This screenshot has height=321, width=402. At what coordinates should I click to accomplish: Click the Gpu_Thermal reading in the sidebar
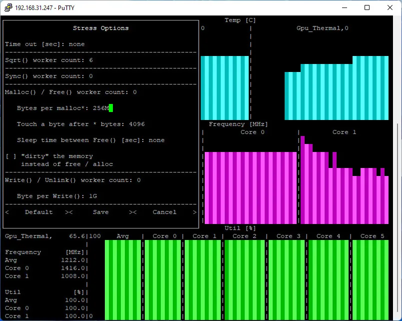[35, 235]
